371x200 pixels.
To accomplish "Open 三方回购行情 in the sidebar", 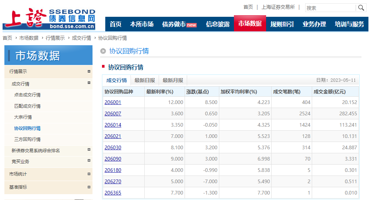I will tap(27, 139).
